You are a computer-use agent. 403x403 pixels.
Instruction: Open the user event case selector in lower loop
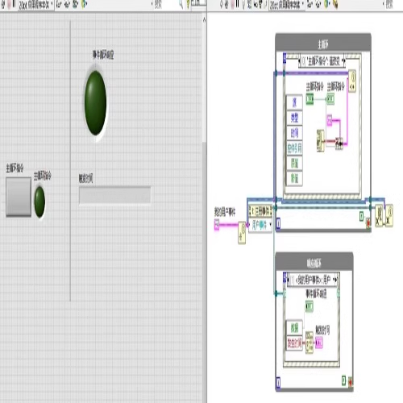pos(313,280)
